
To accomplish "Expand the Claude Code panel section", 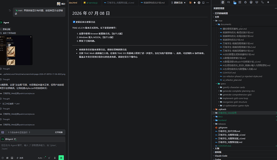I will click(221, 156).
